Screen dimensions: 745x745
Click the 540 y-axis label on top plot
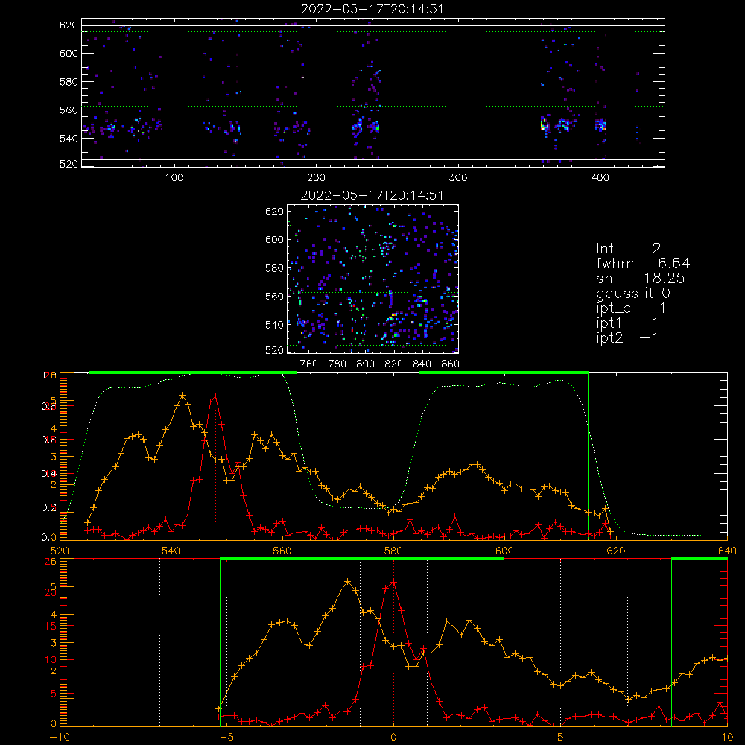[69, 139]
